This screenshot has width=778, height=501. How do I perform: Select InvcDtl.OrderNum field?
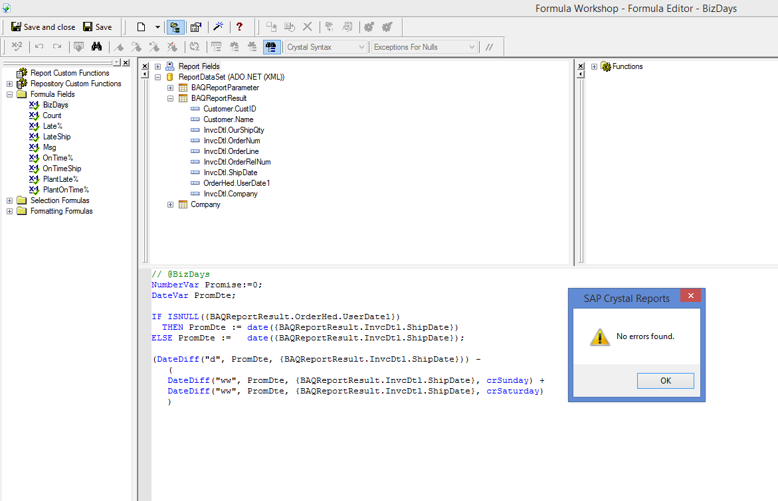tap(232, 141)
